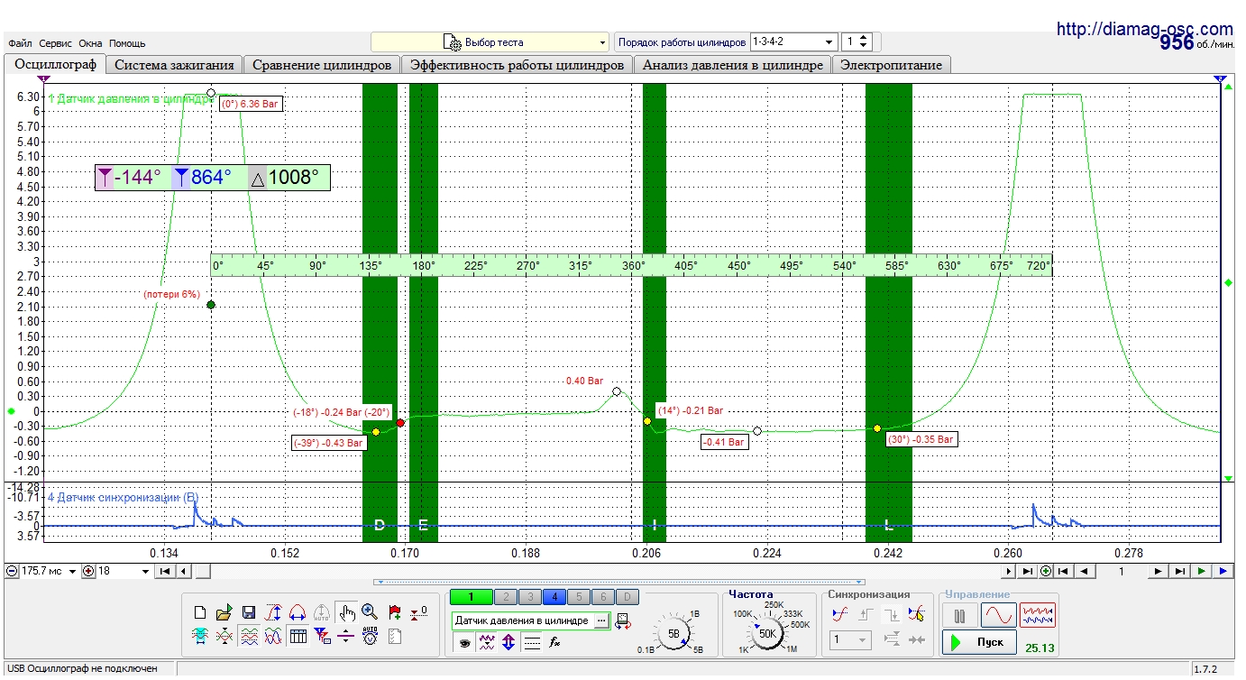Switch to Система зажигания tab
Screen dimensions: 1246x680
coord(175,65)
